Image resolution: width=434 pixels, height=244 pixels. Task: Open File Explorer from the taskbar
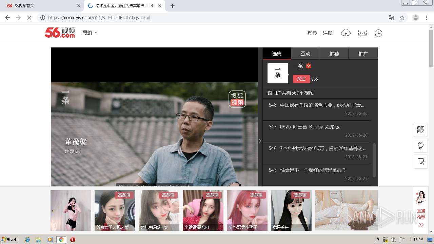(38, 240)
